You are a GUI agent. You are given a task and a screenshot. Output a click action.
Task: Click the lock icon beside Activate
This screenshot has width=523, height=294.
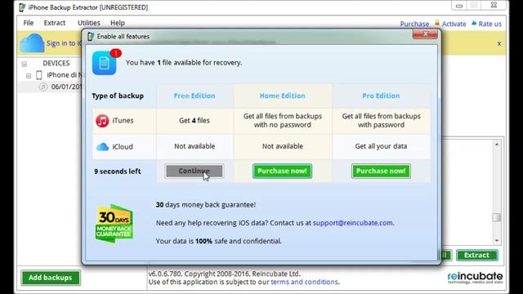pos(437,23)
